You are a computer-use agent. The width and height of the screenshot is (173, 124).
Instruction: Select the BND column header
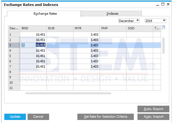[33, 28]
